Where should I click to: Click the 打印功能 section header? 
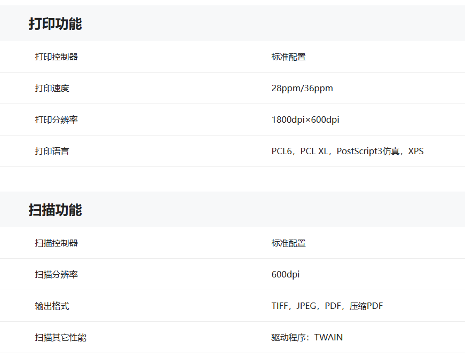coord(55,24)
